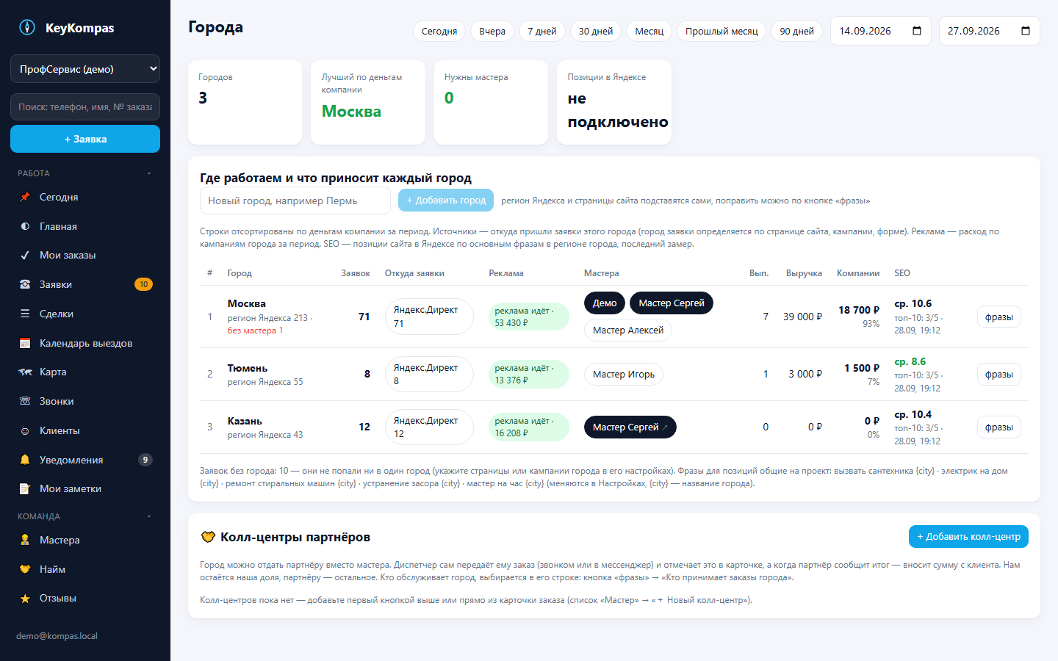1058x661 pixels.
Task: Click + Добавить колл-центр button
Action: tap(968, 536)
